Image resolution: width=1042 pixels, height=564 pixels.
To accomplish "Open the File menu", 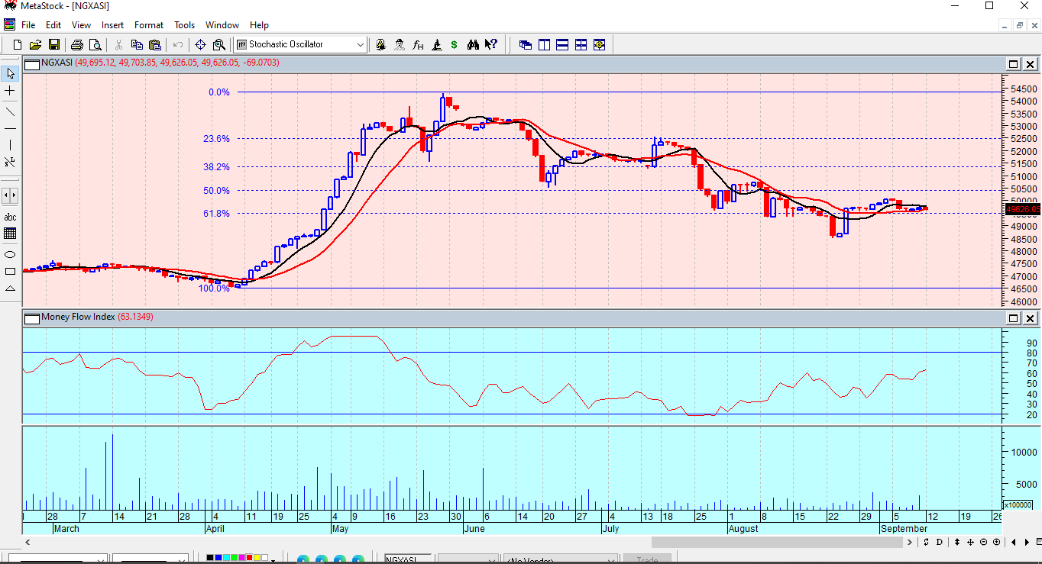I will tap(28, 25).
